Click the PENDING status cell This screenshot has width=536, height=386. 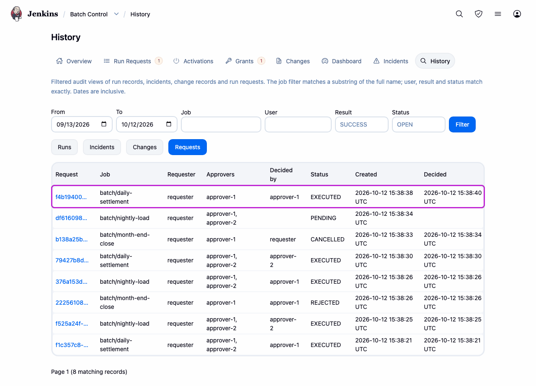click(x=323, y=218)
